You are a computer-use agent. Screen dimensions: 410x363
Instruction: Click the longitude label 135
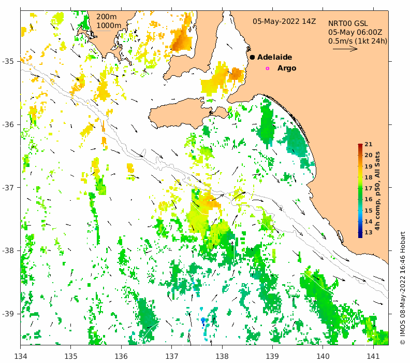coord(71,356)
